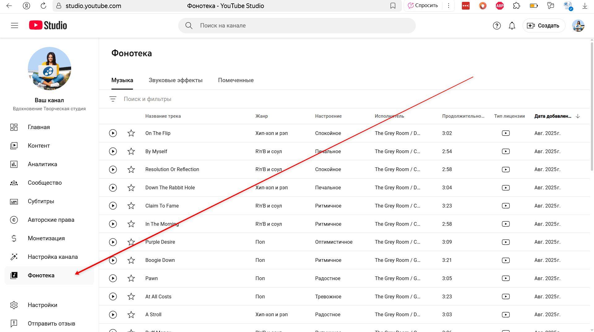Screen dimensions: 594x332
Task: Open Настройка канала in the sidebar
Action: pos(49,257)
